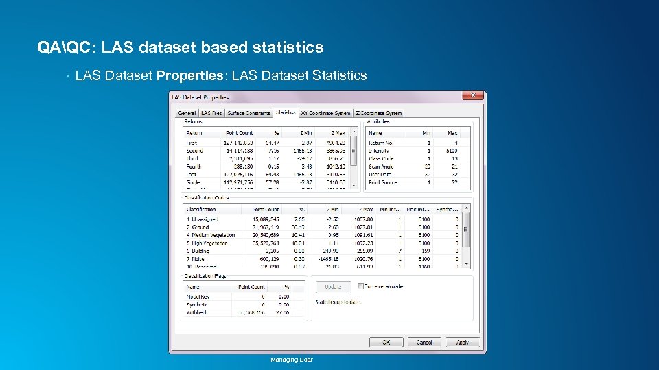Click the Returns list scrollbar thumb
This screenshot has width=659, height=370.
pyautogui.click(x=354, y=150)
